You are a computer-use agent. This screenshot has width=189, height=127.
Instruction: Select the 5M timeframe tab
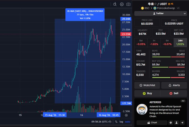(141, 43)
